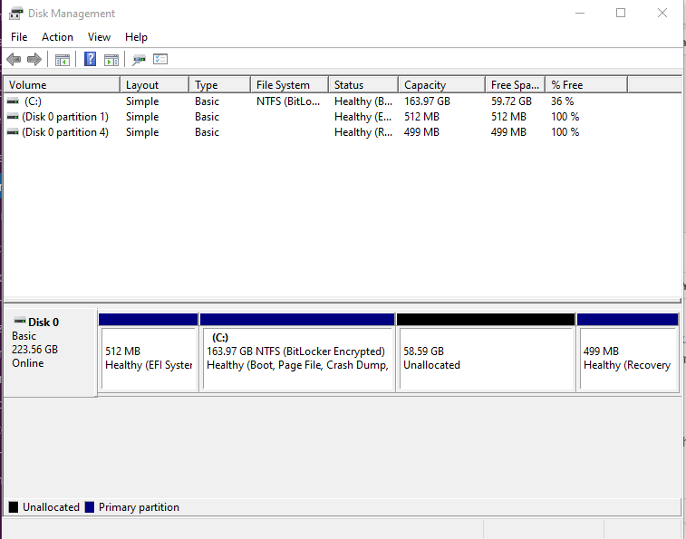Click the Connect/Rescan disk toolbar icon

click(140, 60)
